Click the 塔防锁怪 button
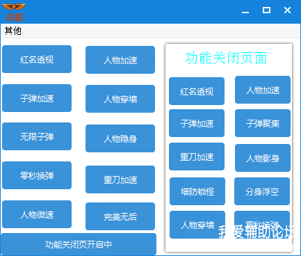 tap(197, 191)
